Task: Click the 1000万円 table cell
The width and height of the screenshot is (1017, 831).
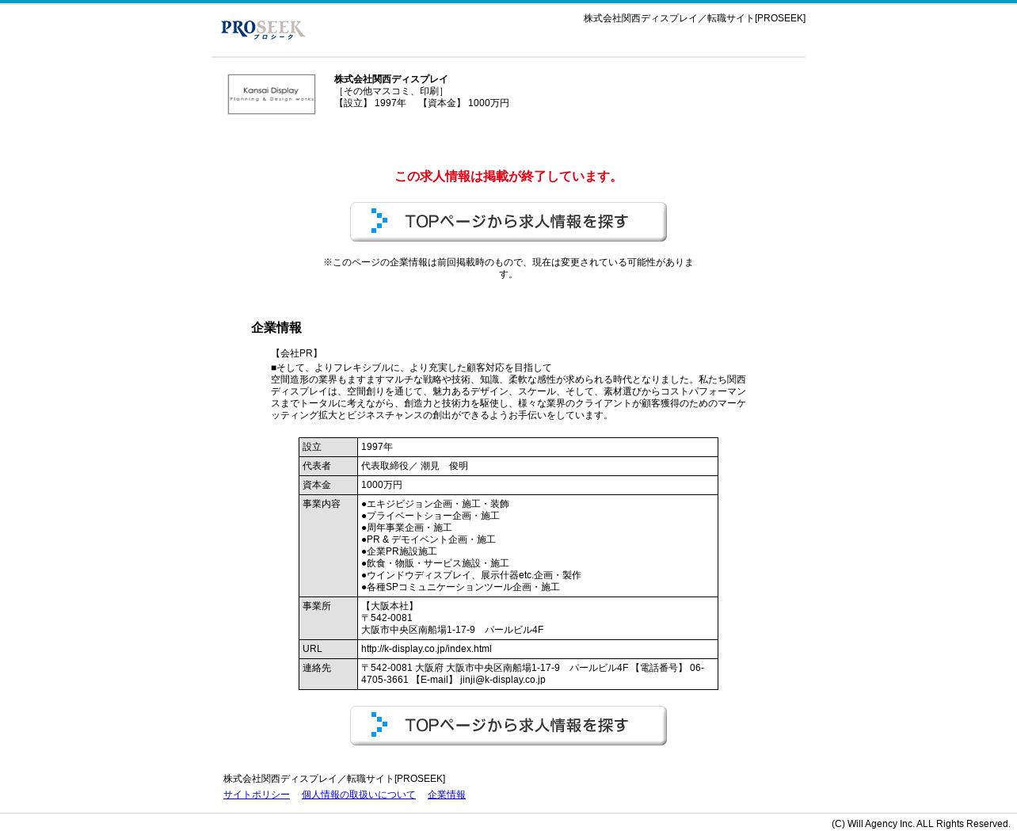Action: click(x=382, y=485)
